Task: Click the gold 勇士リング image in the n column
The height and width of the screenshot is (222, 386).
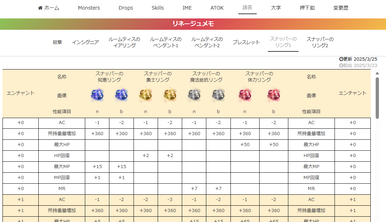Action: pyautogui.click(x=146, y=95)
